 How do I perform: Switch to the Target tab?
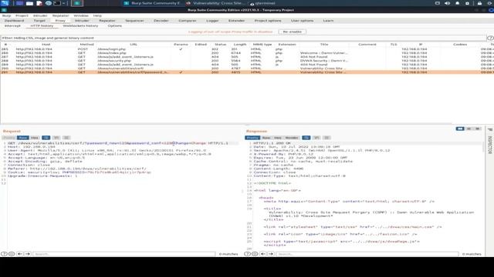pyautogui.click(x=39, y=21)
